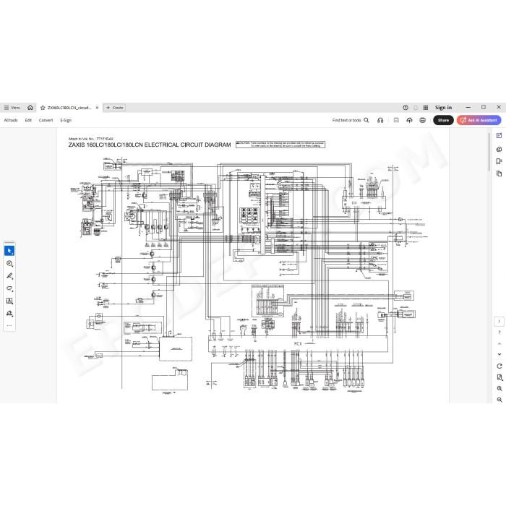Screen dimensions: 506x506
Task: Click the ZAXIS ELECTRICAL CIRCUIT DIAGRAM title
Action: (x=150, y=145)
